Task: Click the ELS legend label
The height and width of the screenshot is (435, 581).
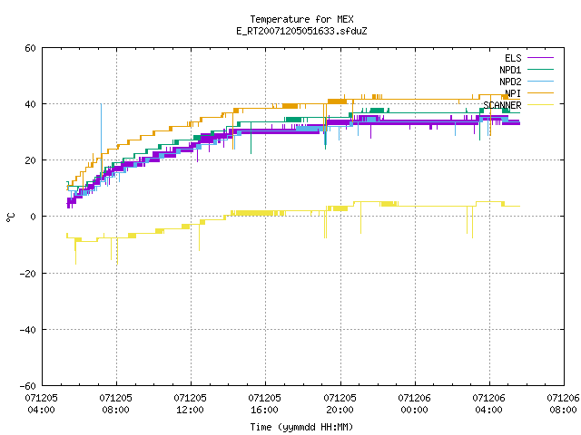Action: coord(513,58)
